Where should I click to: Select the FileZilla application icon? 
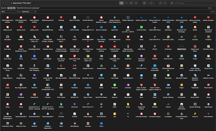(x=155, y=56)
